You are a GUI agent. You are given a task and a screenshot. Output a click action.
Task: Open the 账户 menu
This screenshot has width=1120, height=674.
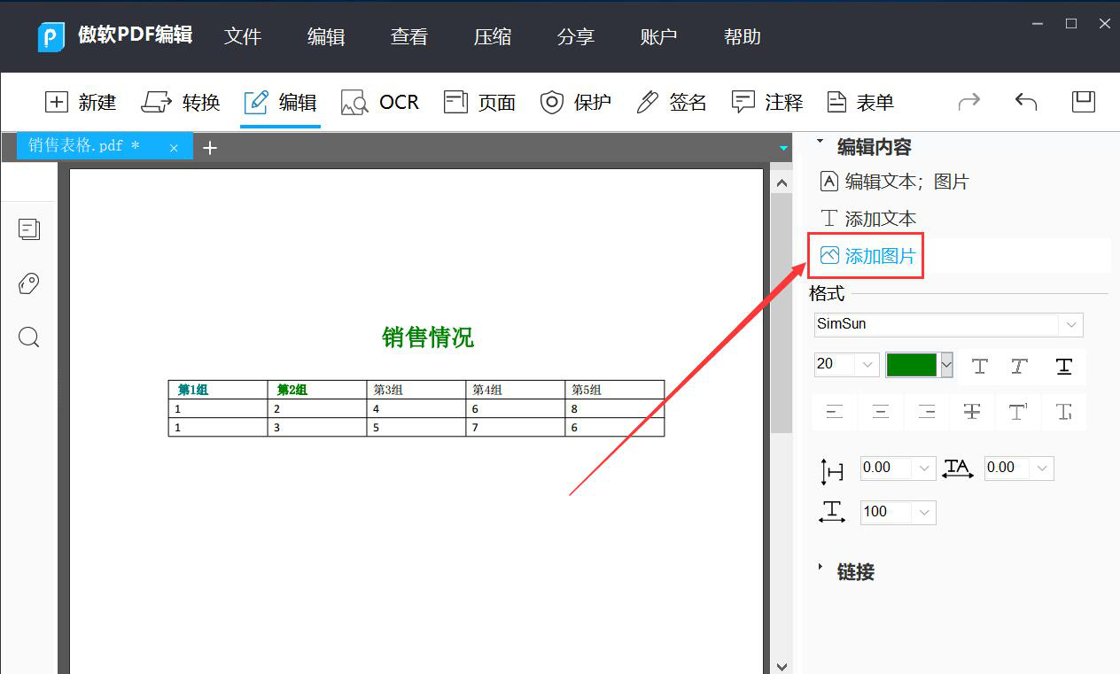659,37
